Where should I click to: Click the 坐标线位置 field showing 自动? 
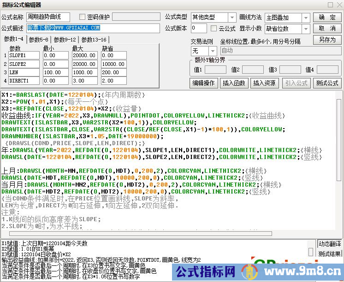pos(281,51)
